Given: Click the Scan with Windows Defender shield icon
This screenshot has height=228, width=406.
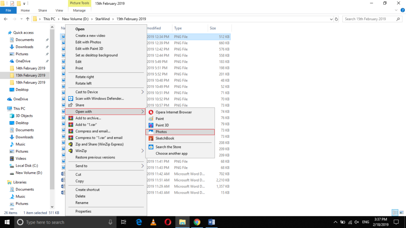Looking at the screenshot, I should (71, 99).
